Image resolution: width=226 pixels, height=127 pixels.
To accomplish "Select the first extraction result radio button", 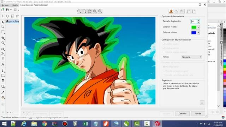I will pos(164,67).
